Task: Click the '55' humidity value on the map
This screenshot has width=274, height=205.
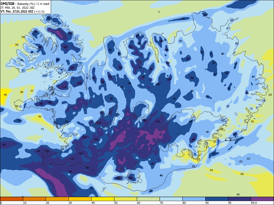Action: (x=252, y=122)
